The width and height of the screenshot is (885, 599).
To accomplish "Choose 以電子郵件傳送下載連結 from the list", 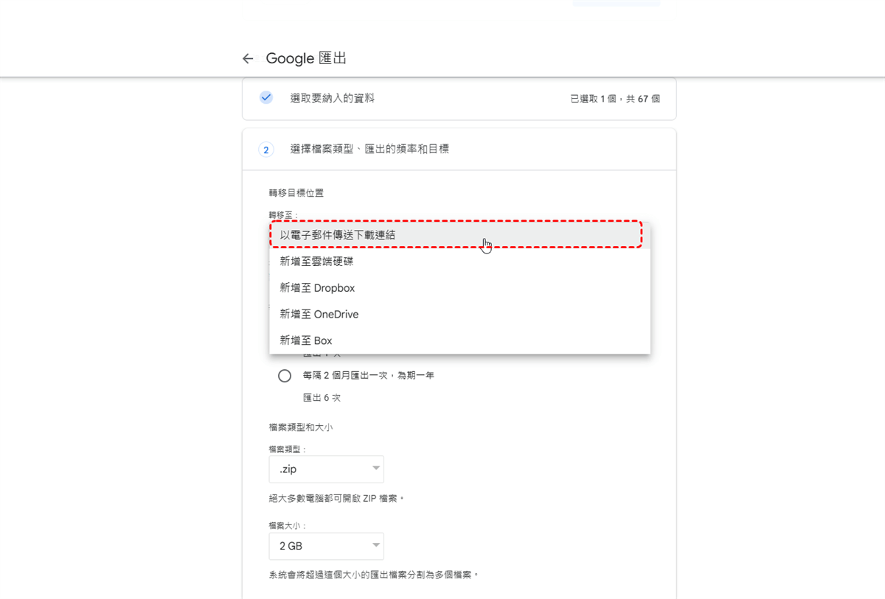I will [338, 235].
